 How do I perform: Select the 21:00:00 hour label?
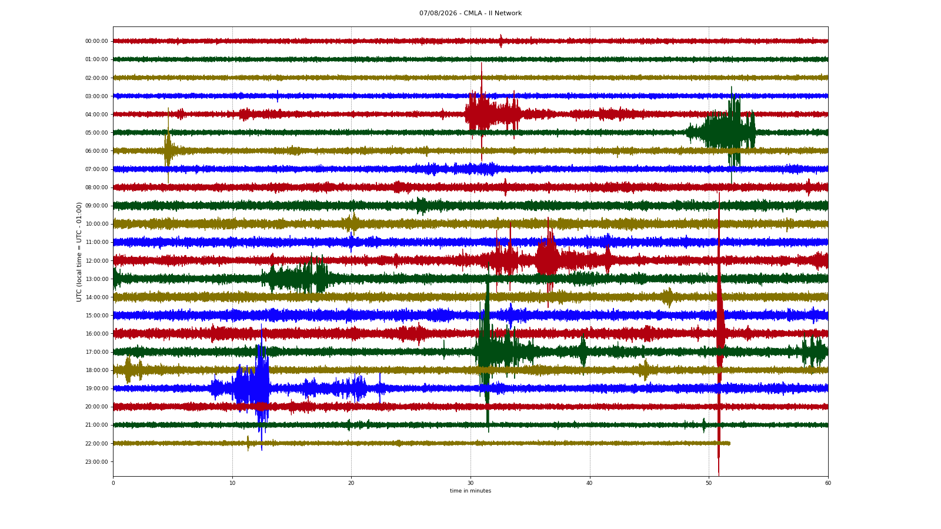(96, 424)
